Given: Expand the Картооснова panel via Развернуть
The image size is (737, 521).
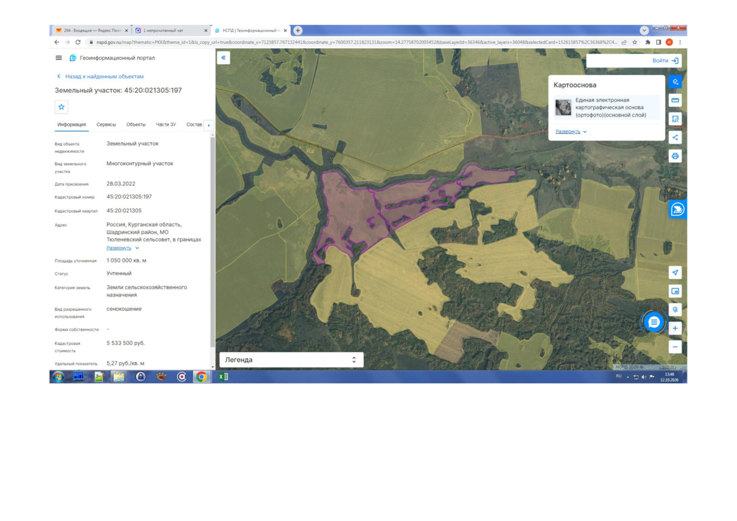Looking at the screenshot, I should tap(571, 132).
